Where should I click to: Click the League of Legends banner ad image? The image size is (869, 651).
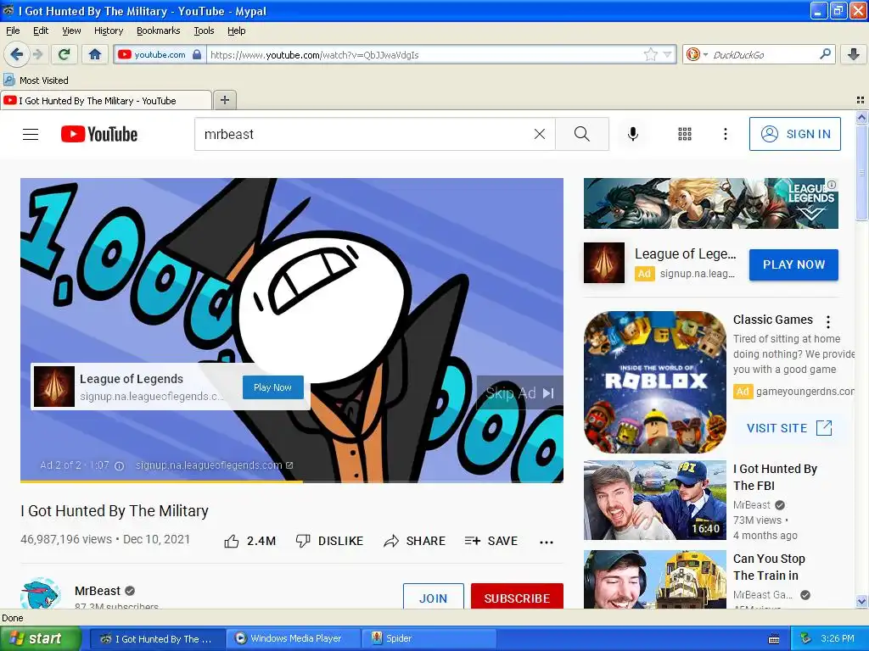click(710, 203)
